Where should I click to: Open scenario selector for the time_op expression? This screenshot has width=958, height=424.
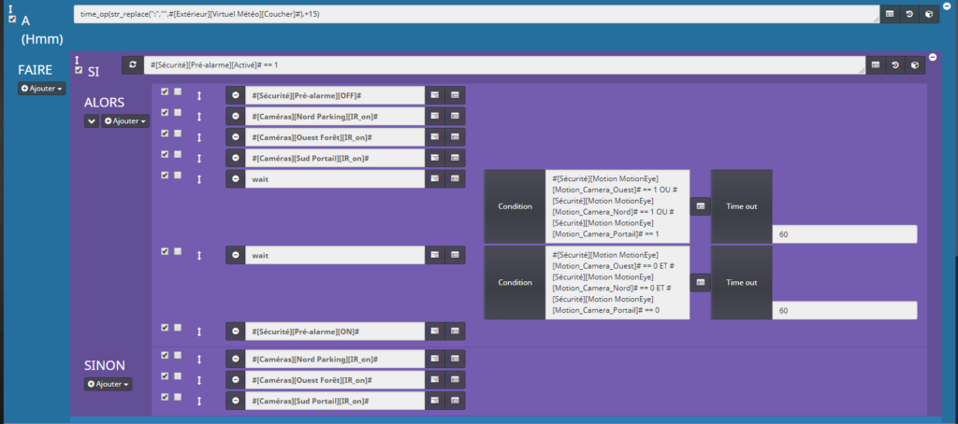[909, 14]
